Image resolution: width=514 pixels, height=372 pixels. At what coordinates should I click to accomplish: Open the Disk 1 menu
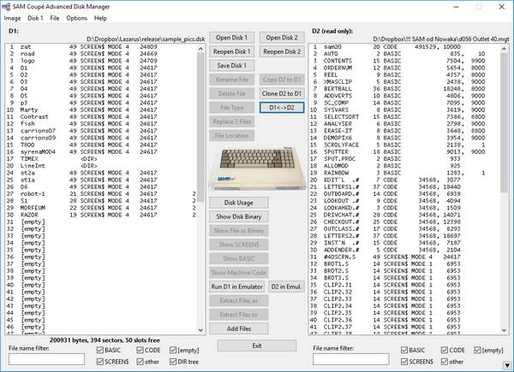[35, 18]
